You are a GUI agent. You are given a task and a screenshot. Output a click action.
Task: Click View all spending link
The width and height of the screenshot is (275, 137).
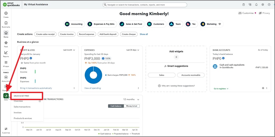click(x=93, y=88)
